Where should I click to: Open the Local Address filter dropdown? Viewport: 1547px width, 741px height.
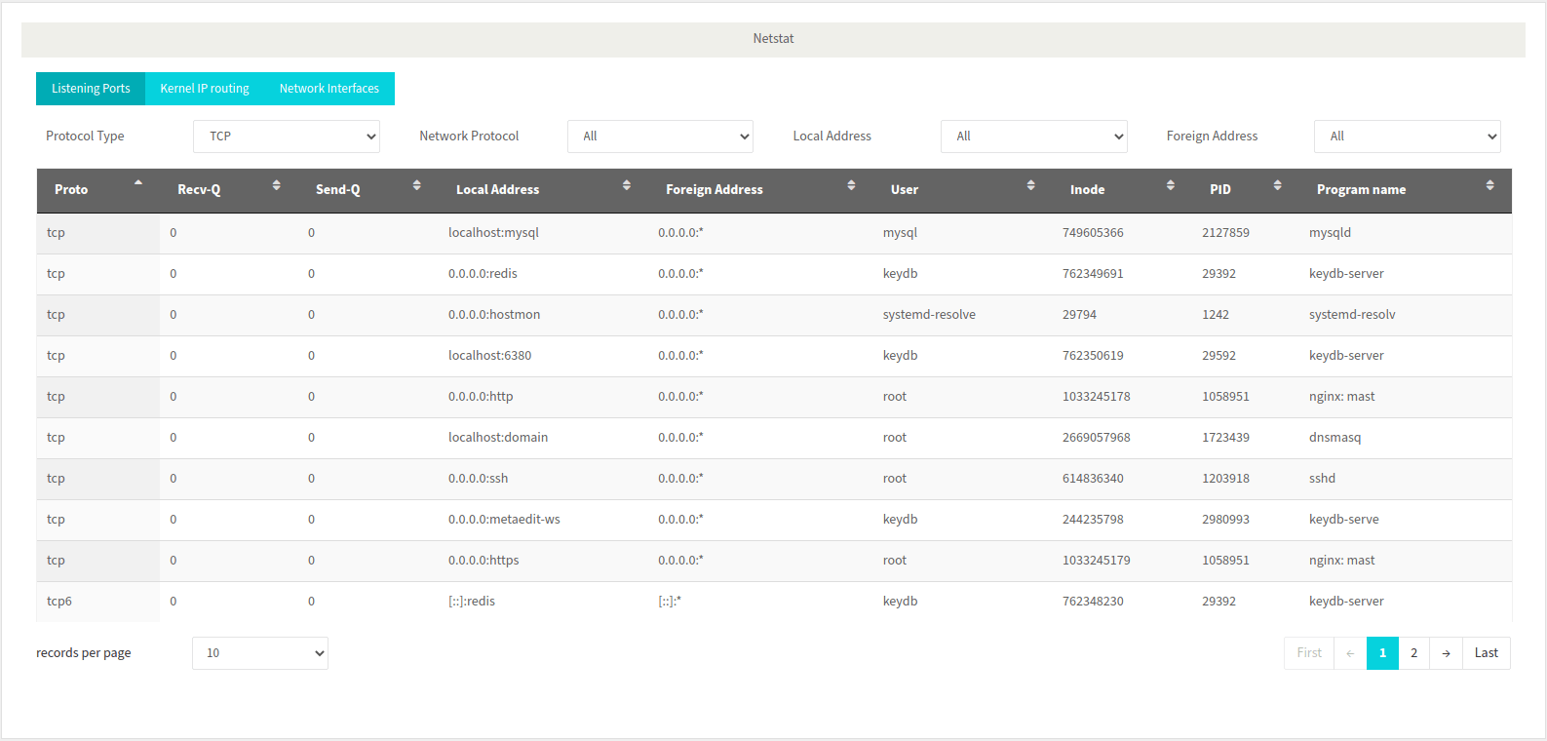(1034, 136)
